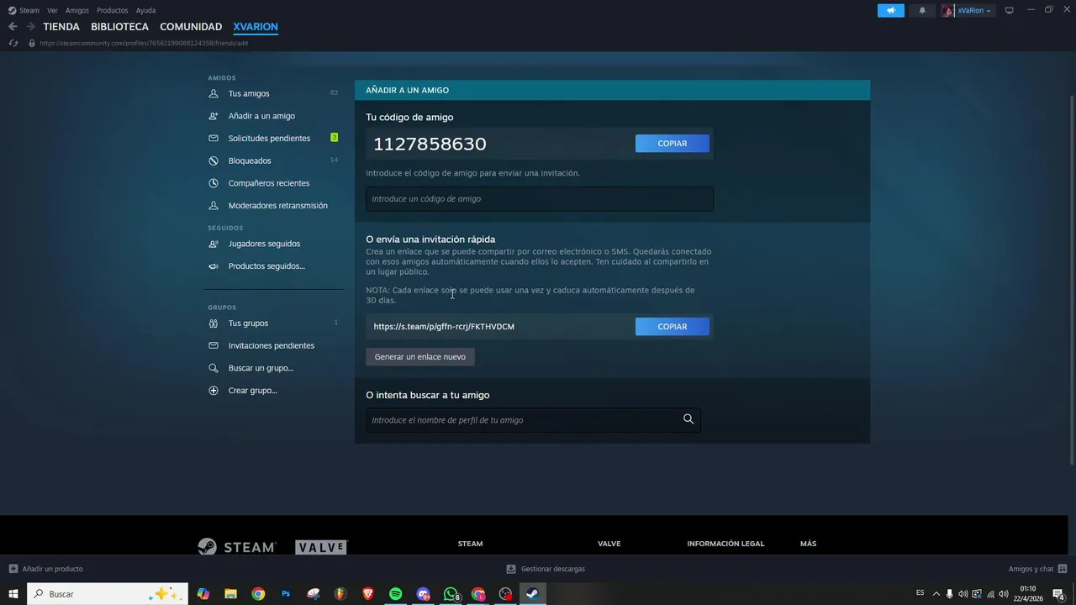This screenshot has width=1076, height=605.
Task: Click the green pending requests count badge
Action: pyautogui.click(x=335, y=138)
